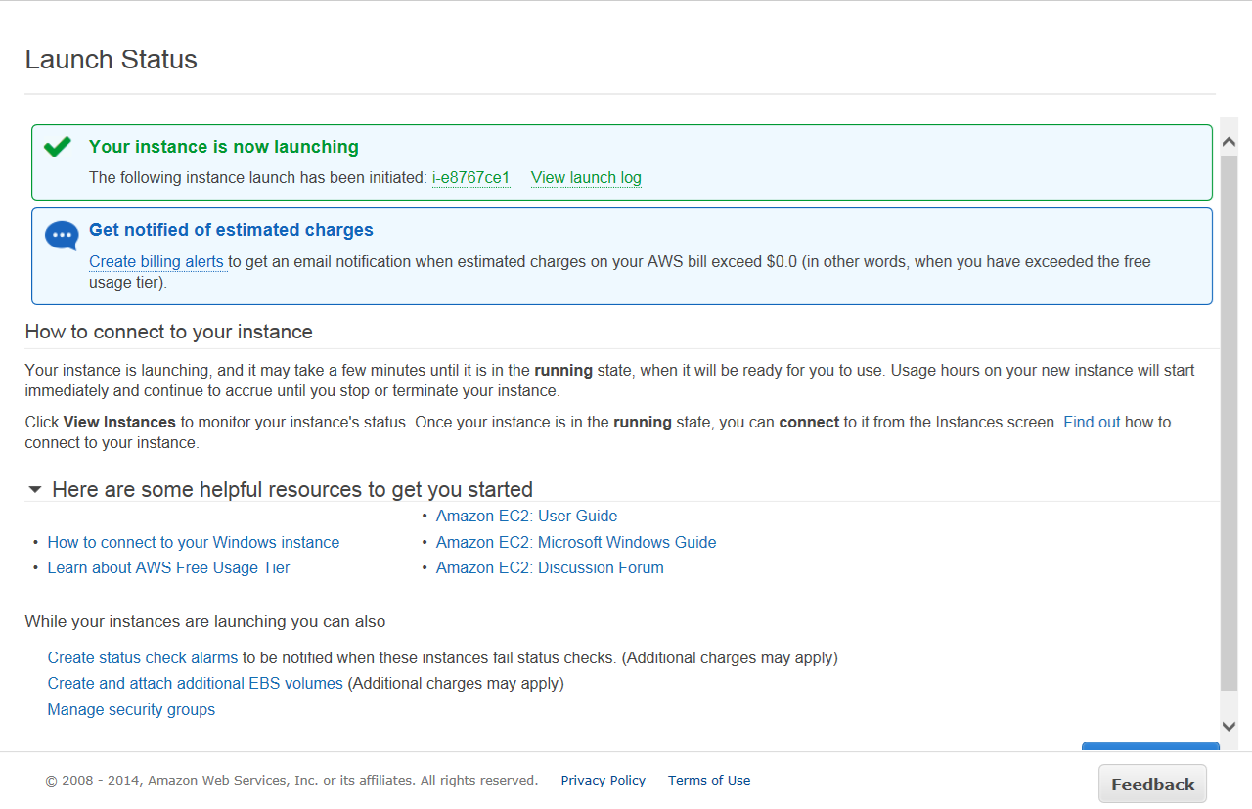Viewport: 1252px width, 809px height.
Task: Select Create and attach additional EBS volumes
Action: [x=196, y=683]
